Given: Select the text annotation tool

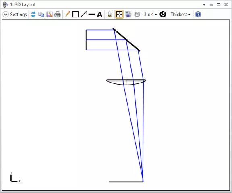Looking at the screenshot, I should point(99,15).
